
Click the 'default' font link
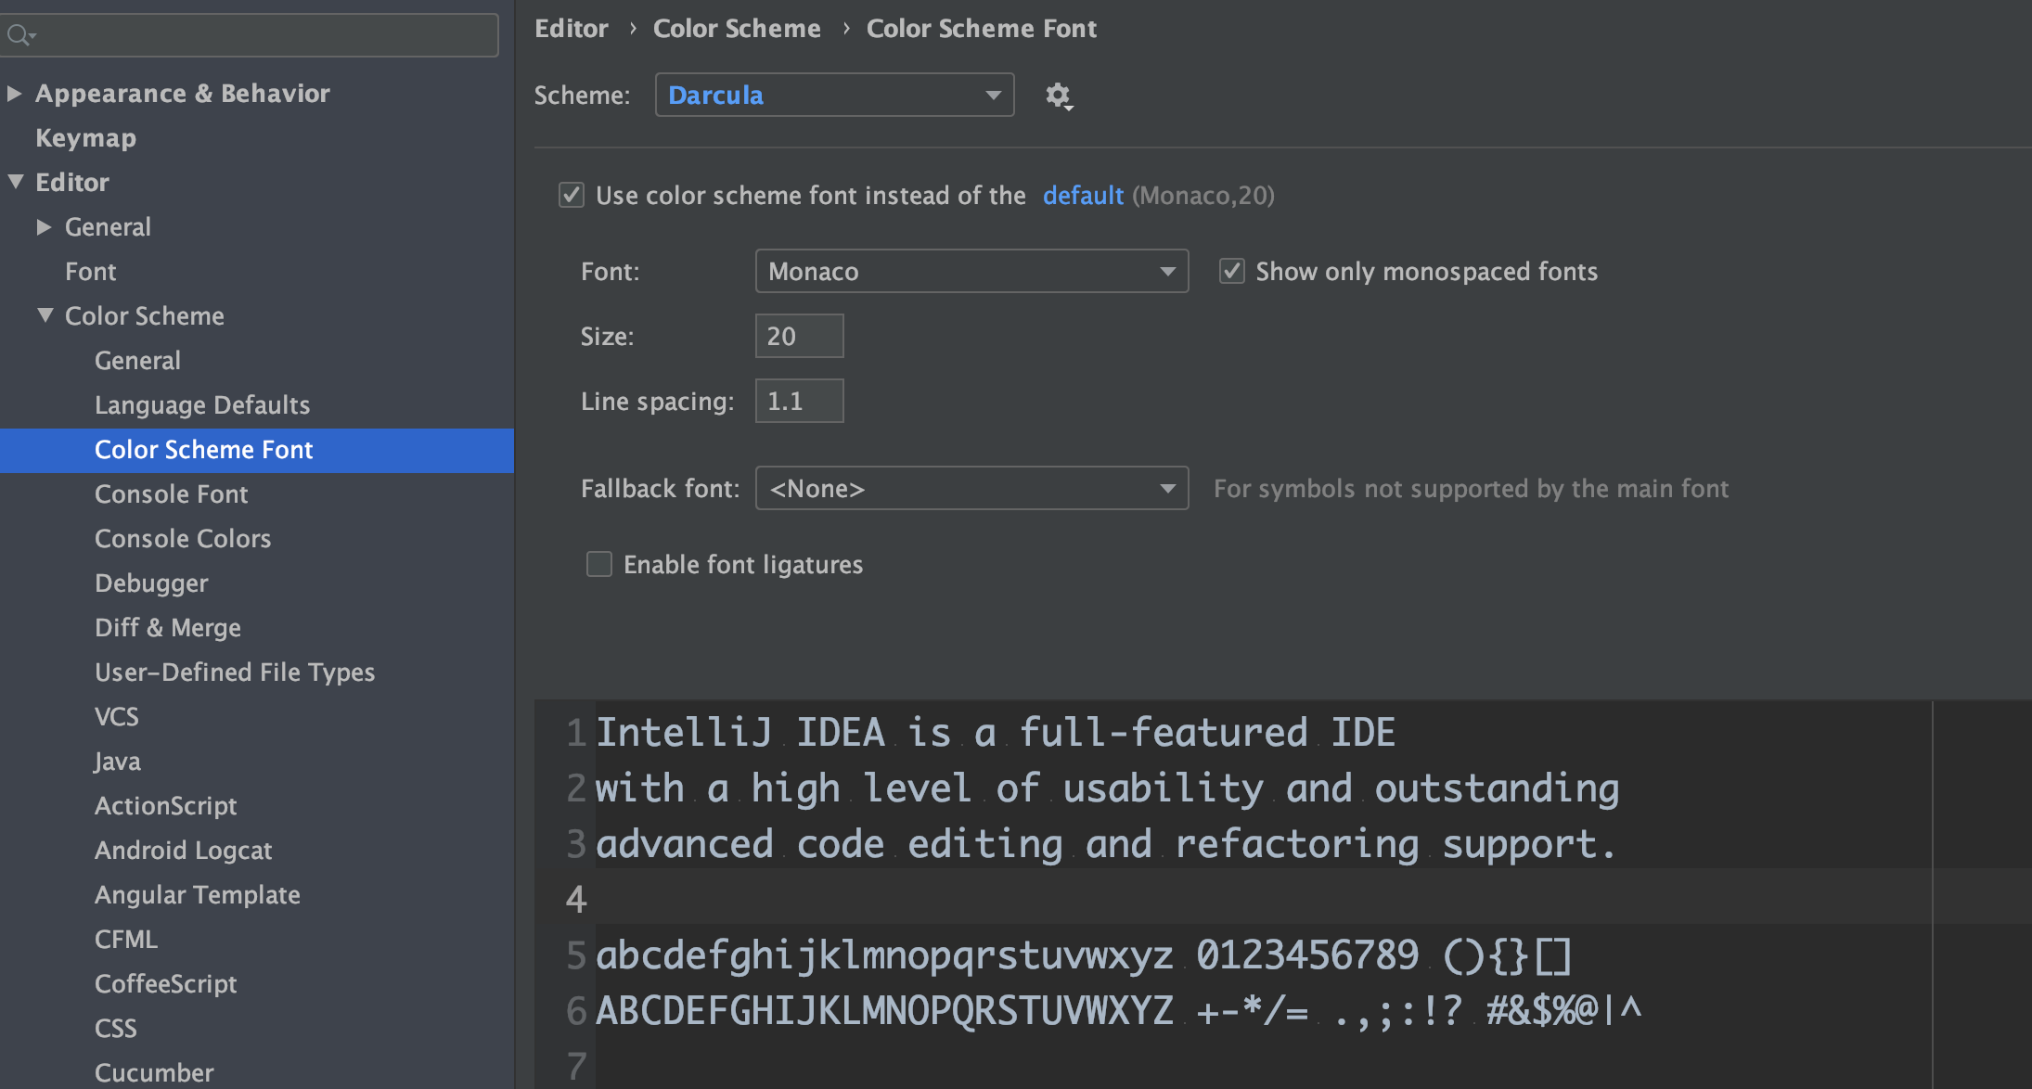click(1082, 195)
